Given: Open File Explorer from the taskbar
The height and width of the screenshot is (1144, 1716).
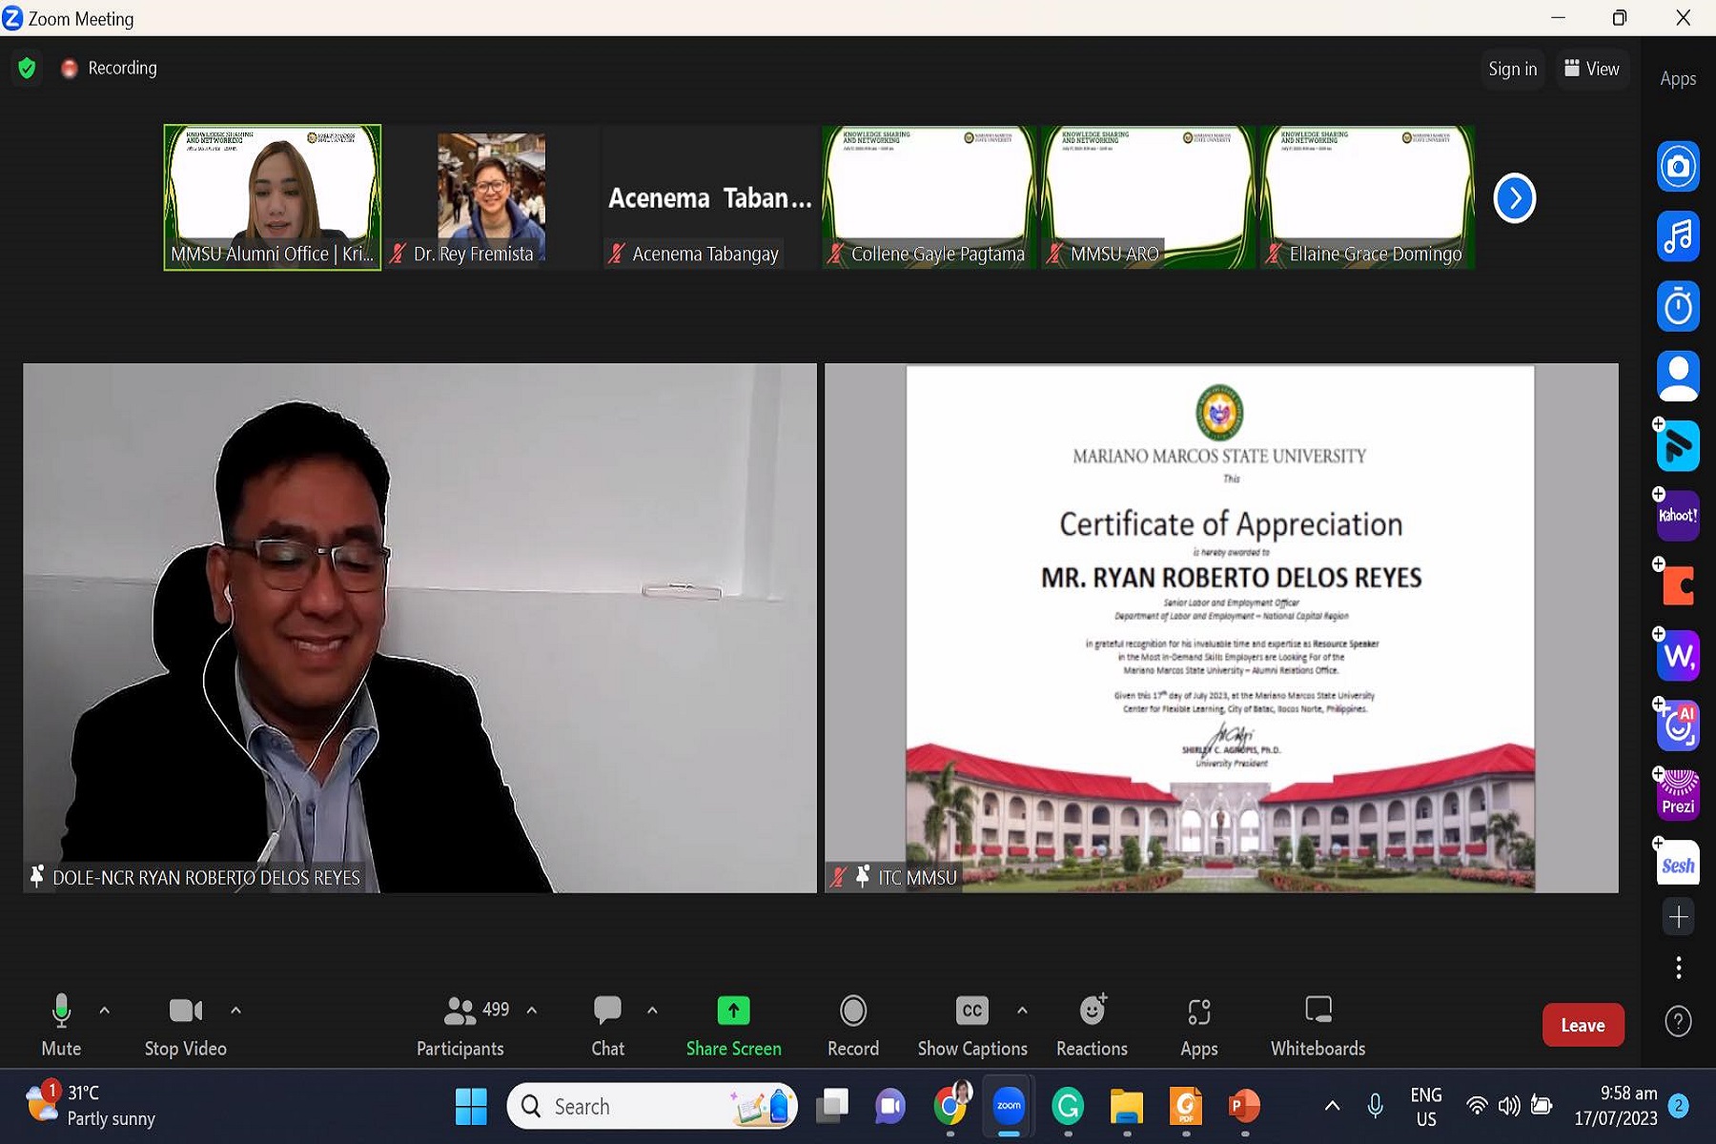Looking at the screenshot, I should (x=1127, y=1106).
